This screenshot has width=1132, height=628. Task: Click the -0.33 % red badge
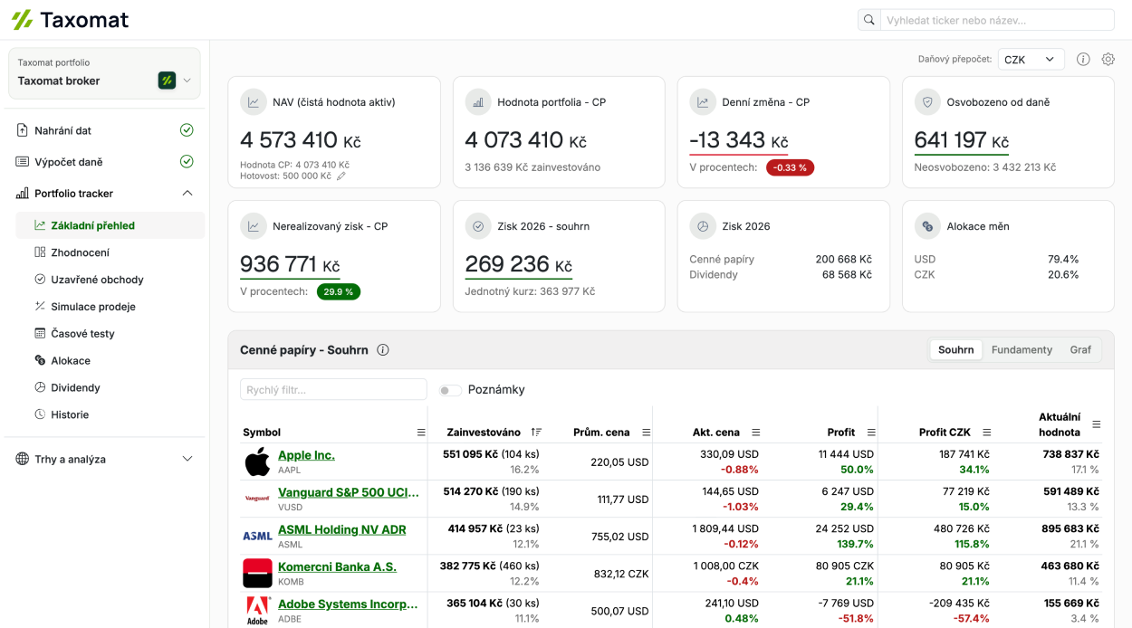point(790,167)
